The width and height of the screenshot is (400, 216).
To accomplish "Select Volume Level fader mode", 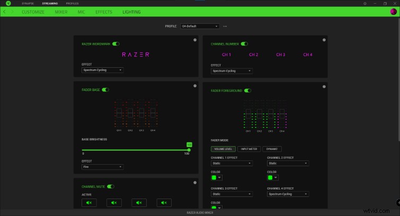I will [223, 149].
